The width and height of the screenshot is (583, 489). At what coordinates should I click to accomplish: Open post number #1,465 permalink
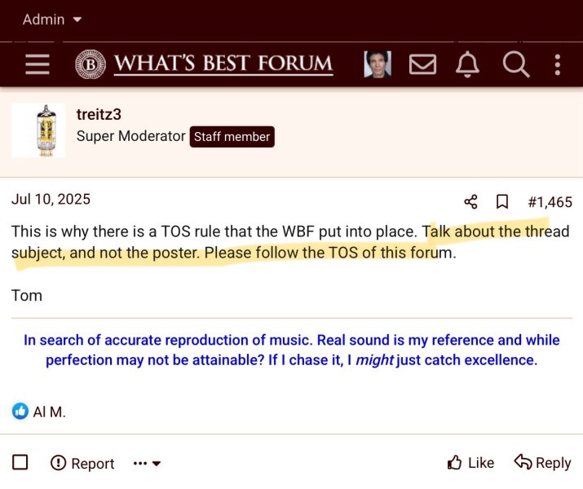[550, 201]
